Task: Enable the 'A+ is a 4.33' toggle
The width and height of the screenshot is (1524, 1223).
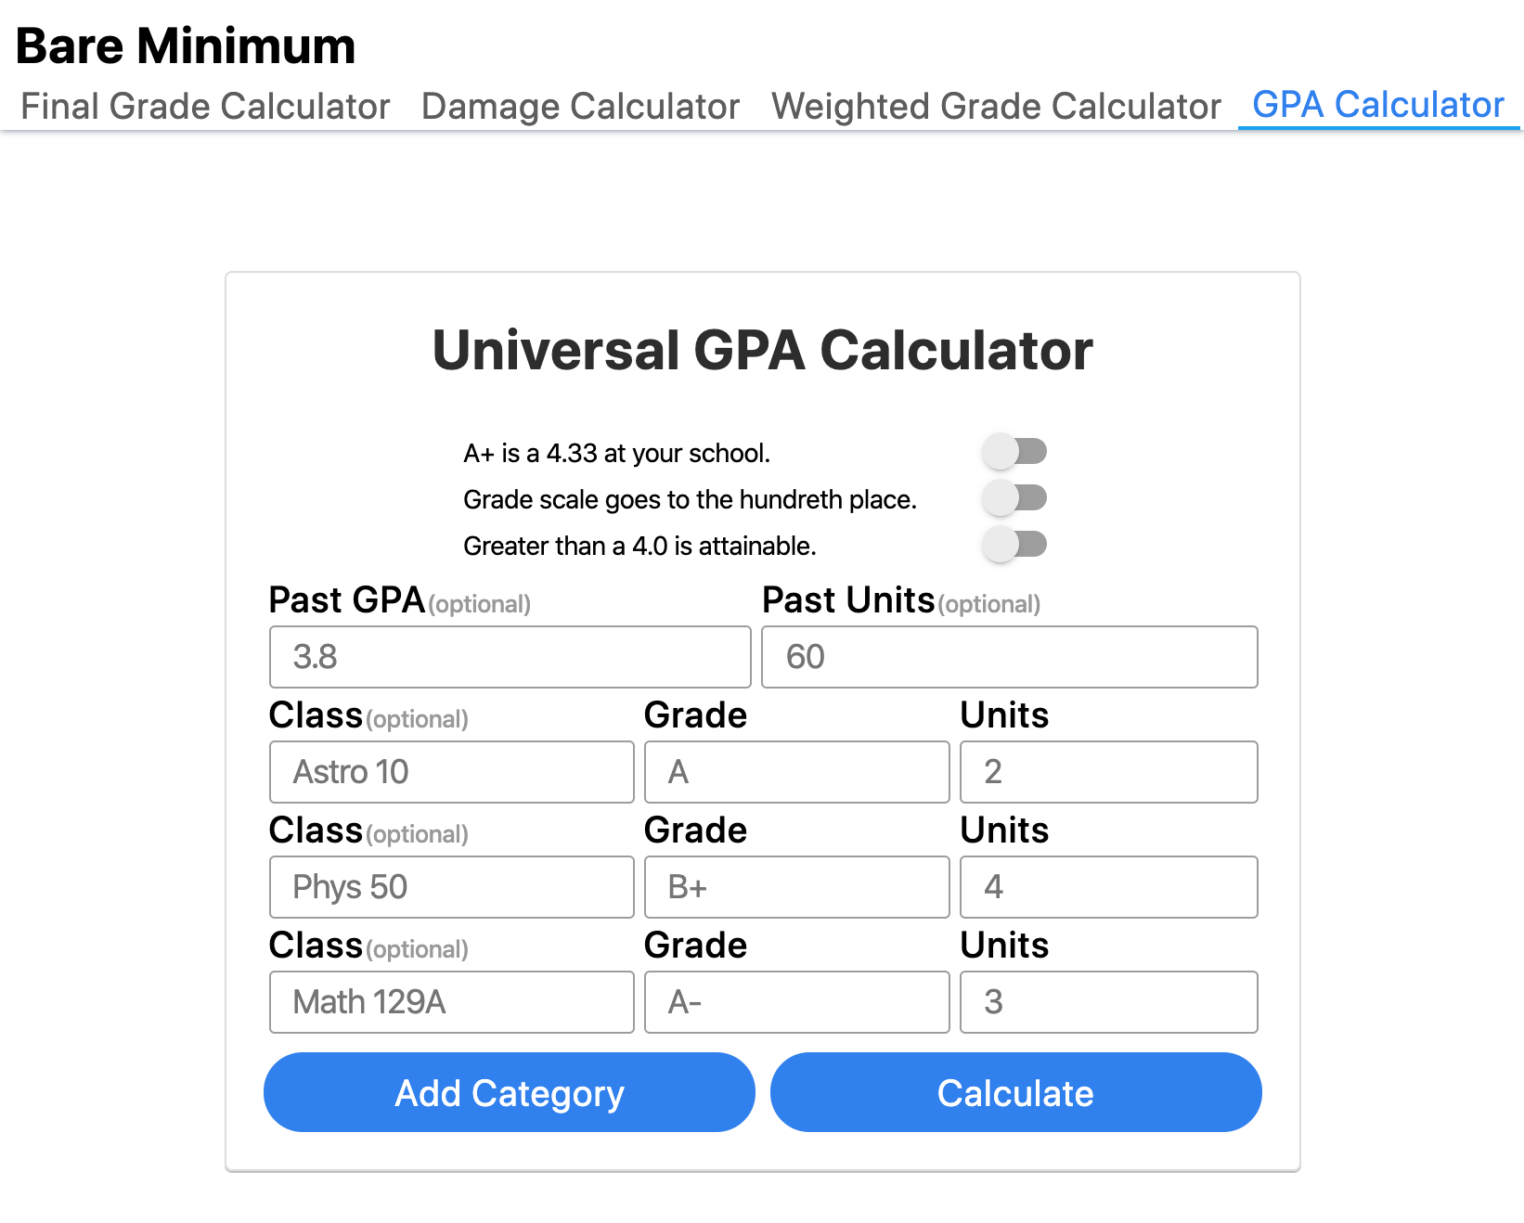Action: point(1015,451)
